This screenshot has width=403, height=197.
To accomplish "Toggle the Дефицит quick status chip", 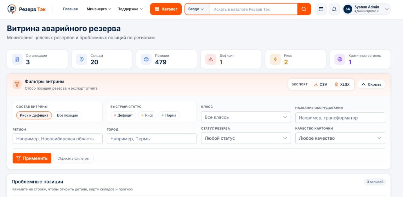I will pyautogui.click(x=123, y=115).
